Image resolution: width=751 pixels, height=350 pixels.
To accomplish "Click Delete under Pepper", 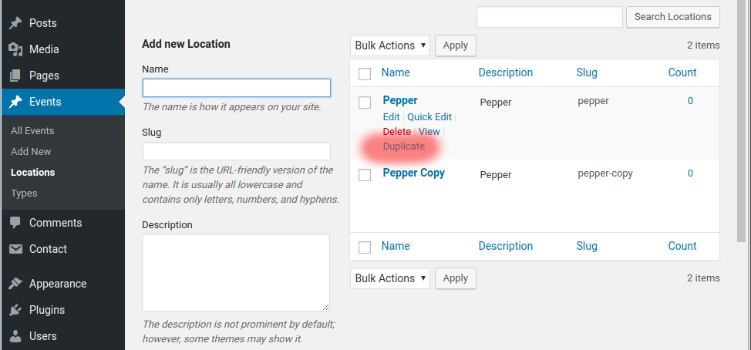I will [x=397, y=132].
